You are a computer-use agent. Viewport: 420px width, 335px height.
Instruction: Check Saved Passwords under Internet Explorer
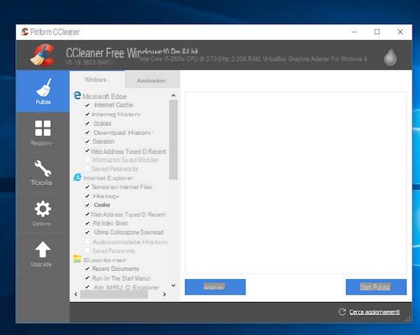[87, 250]
